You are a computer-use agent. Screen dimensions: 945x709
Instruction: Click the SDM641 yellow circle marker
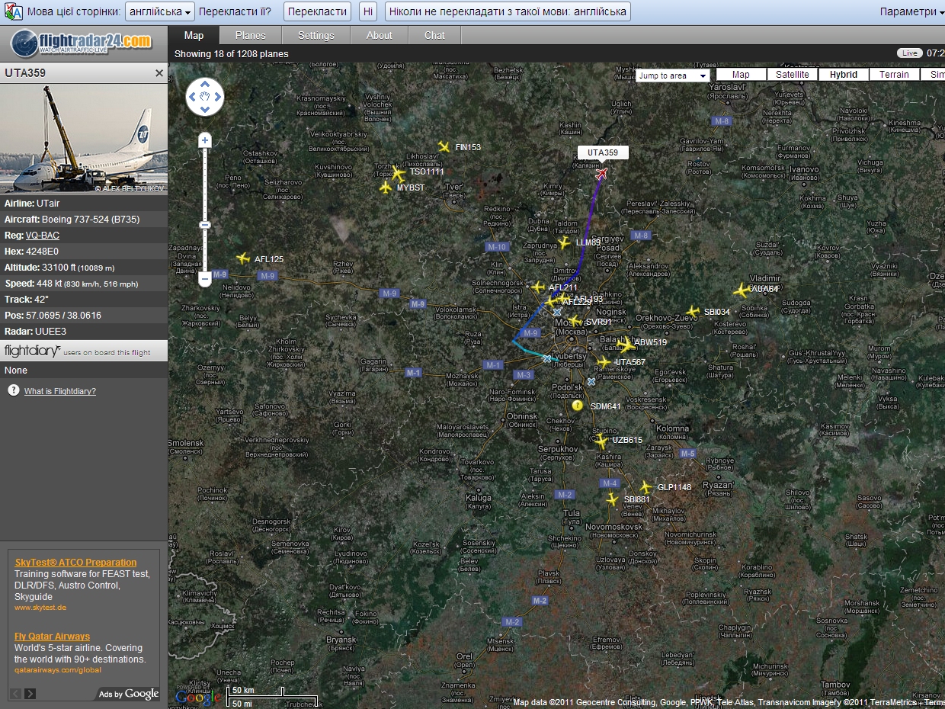click(x=577, y=406)
